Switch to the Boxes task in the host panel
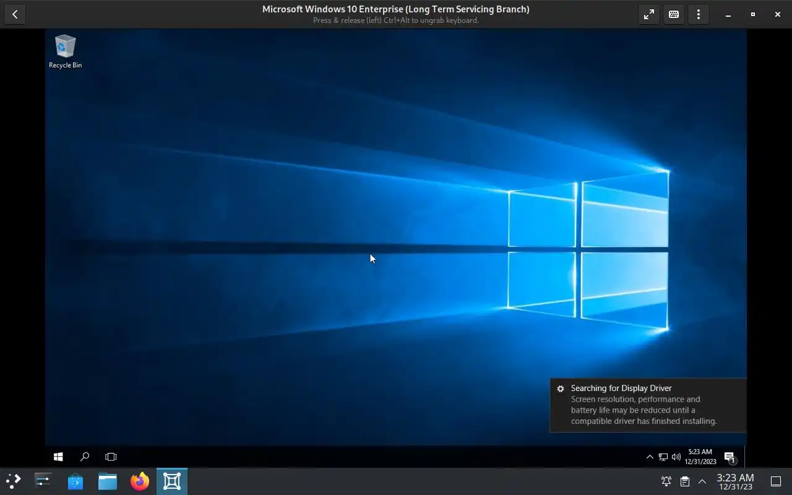 pyautogui.click(x=172, y=481)
